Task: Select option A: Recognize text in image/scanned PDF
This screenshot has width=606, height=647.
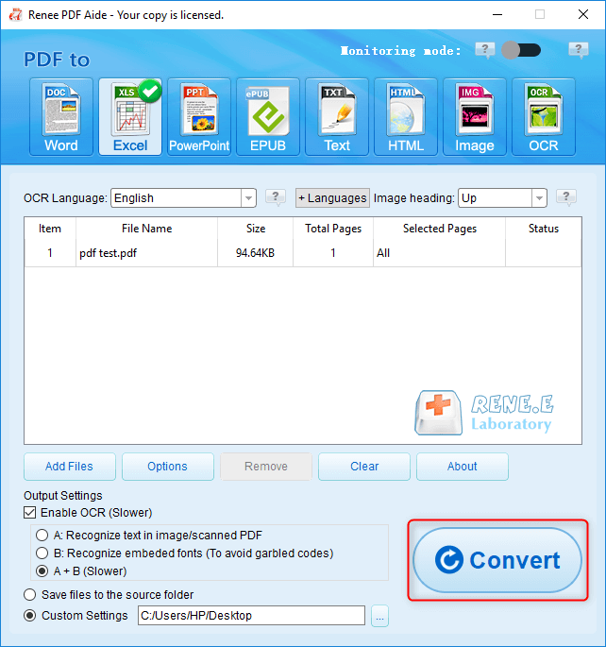Action: (x=42, y=536)
